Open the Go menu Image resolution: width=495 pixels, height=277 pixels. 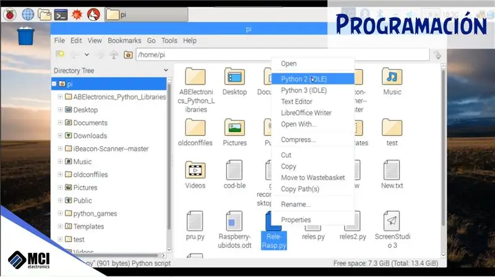click(151, 41)
